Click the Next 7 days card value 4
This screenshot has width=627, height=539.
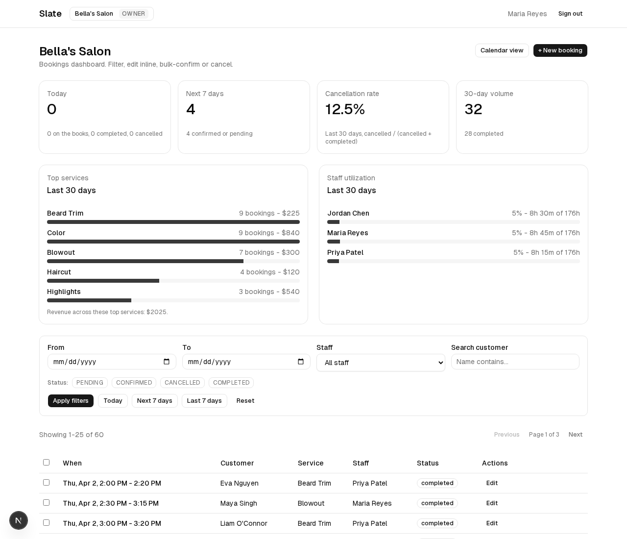191,109
